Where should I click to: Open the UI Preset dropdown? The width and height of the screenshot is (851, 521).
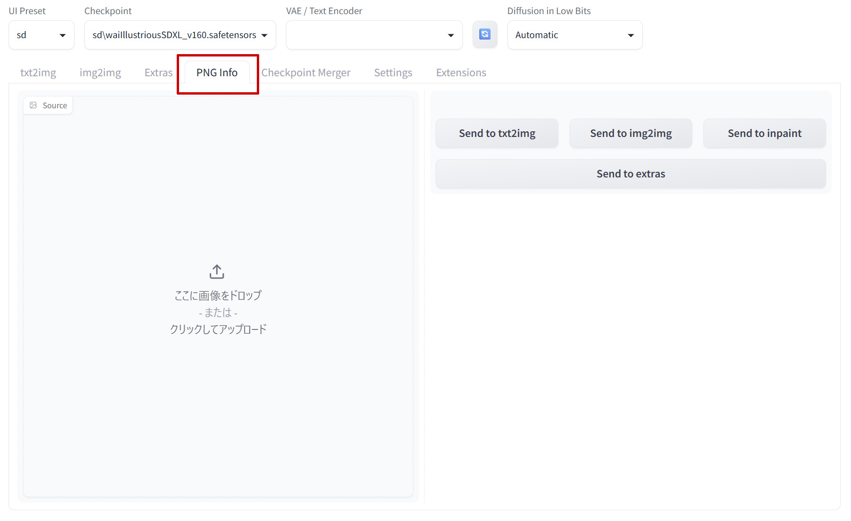(x=41, y=35)
